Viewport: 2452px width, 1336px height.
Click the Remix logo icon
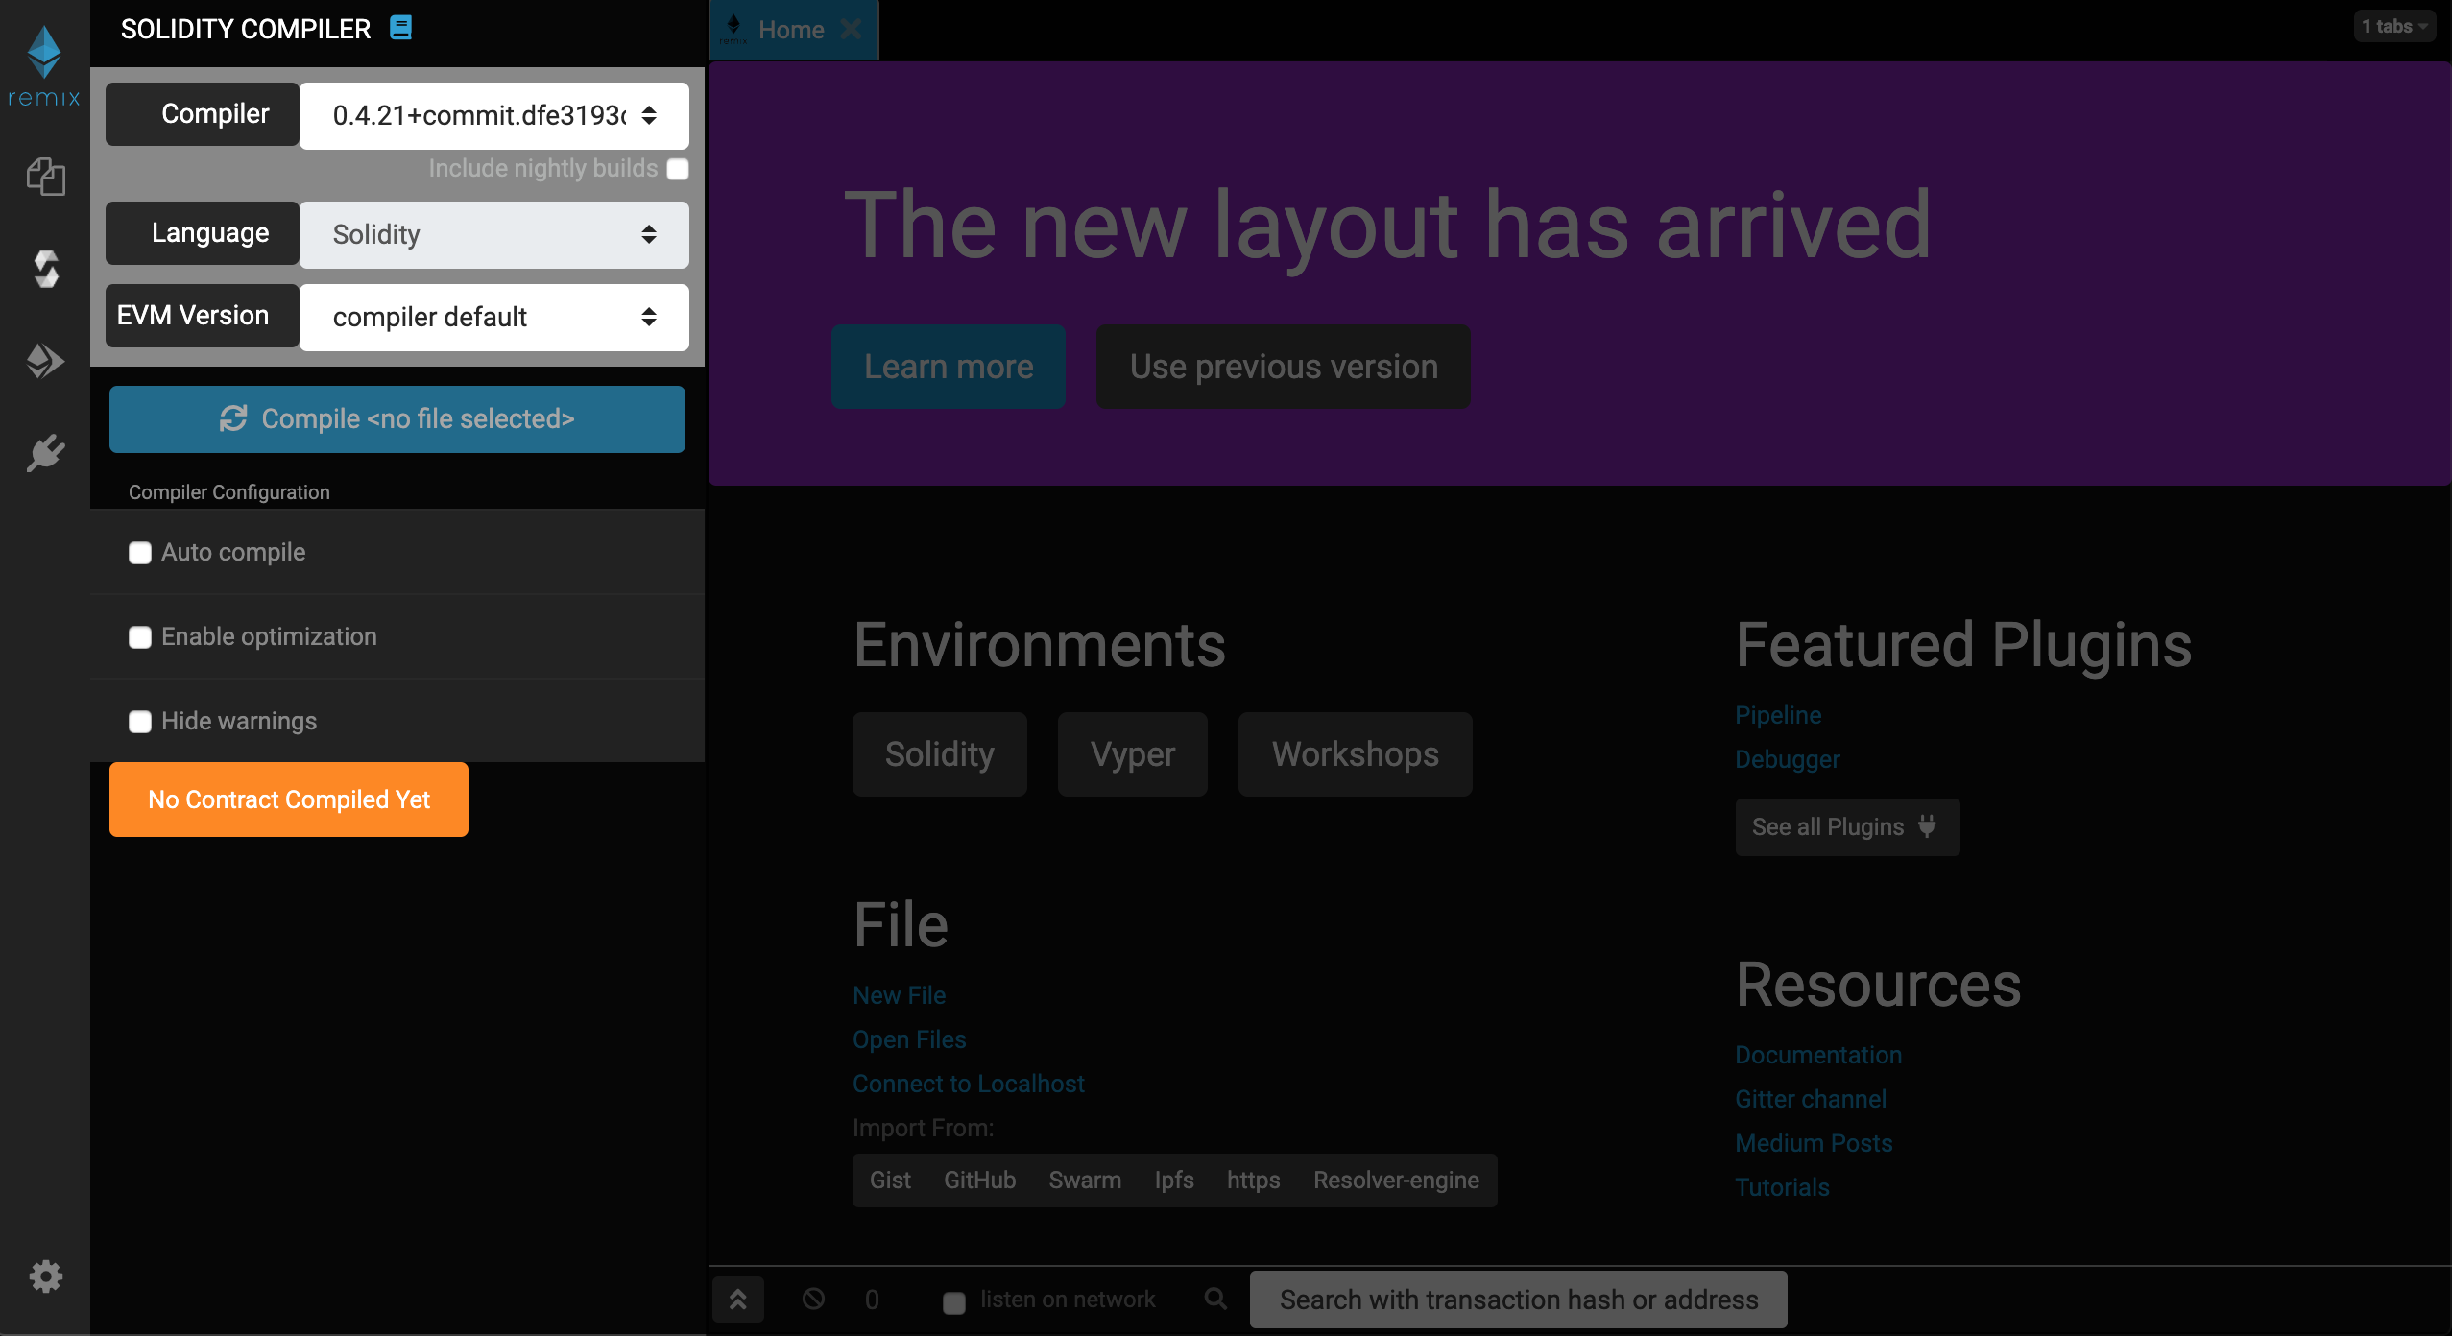point(44,65)
